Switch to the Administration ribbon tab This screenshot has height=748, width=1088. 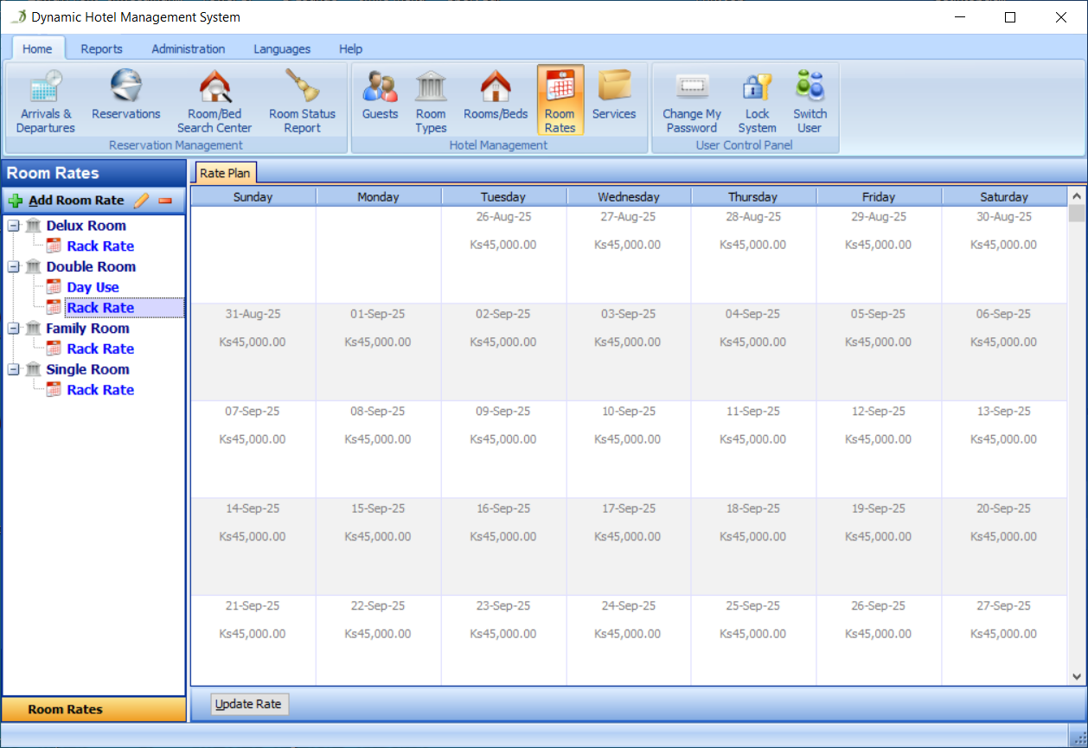(188, 49)
